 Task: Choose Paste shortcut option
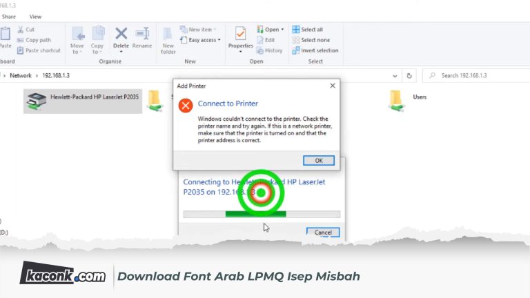point(39,50)
